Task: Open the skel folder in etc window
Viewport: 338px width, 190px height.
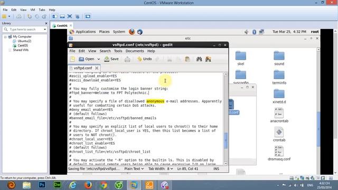Action: pos(241,58)
